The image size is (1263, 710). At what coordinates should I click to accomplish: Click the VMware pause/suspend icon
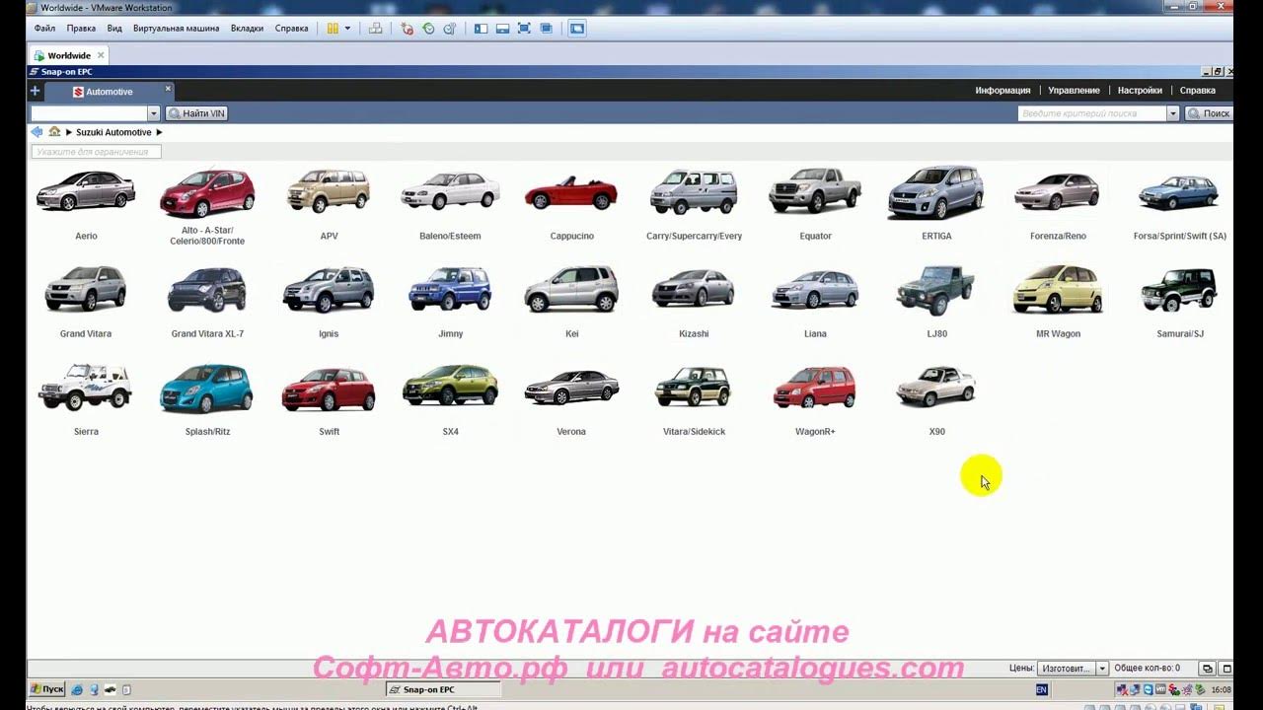[x=333, y=29]
